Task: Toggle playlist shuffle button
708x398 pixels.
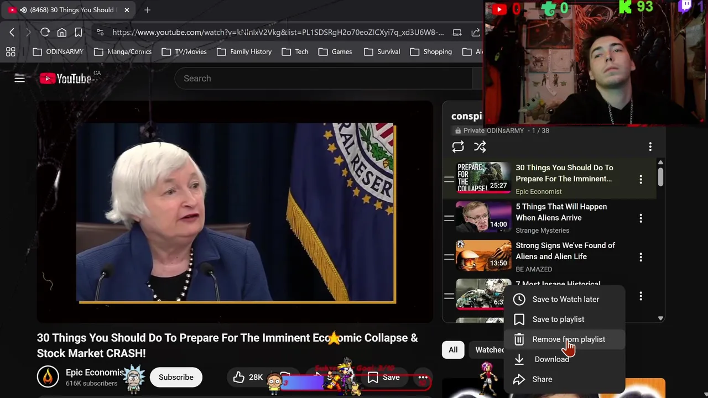Action: point(480,146)
